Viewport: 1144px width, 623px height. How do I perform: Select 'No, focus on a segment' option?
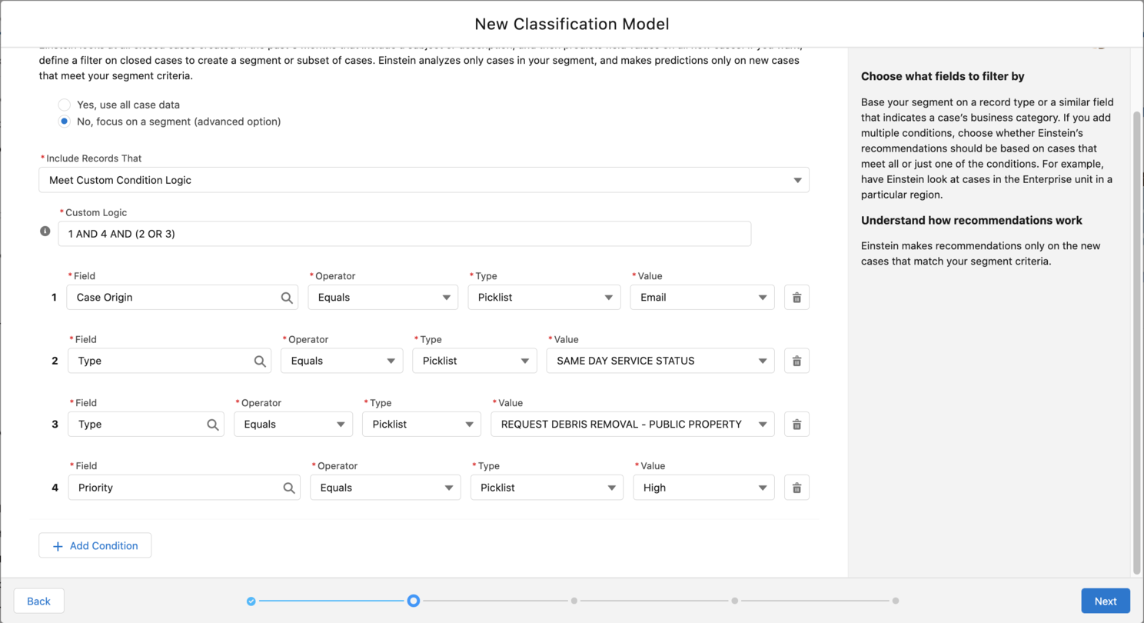[x=65, y=122]
